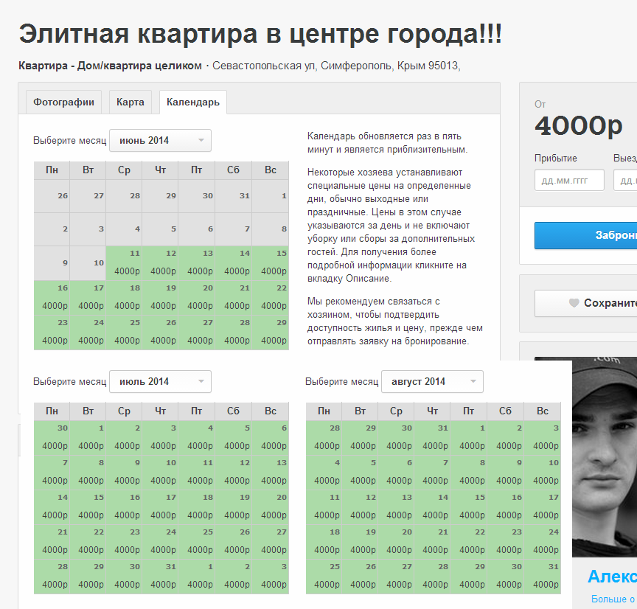
Task: Select July 19 in the July calendar
Action: tap(234, 507)
